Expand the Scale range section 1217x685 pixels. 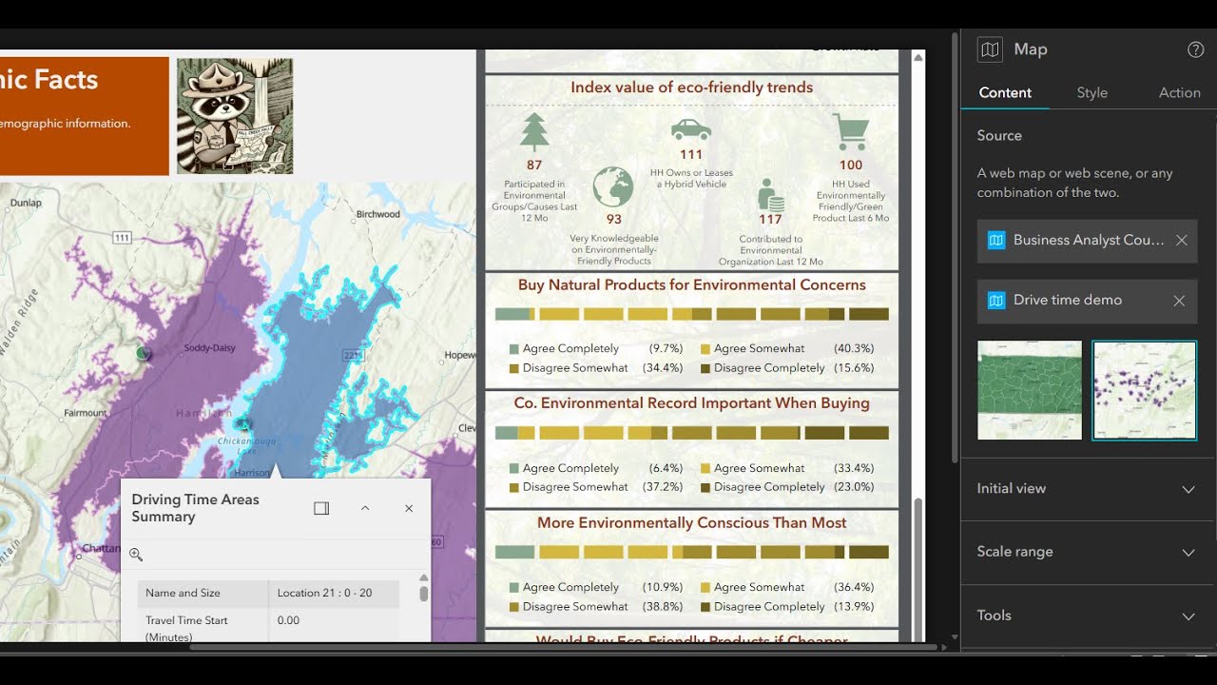coord(1088,552)
